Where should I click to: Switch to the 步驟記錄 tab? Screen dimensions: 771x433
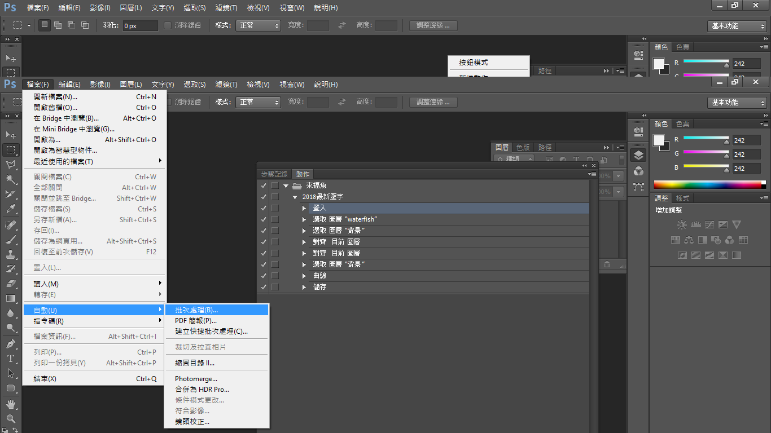coord(274,174)
